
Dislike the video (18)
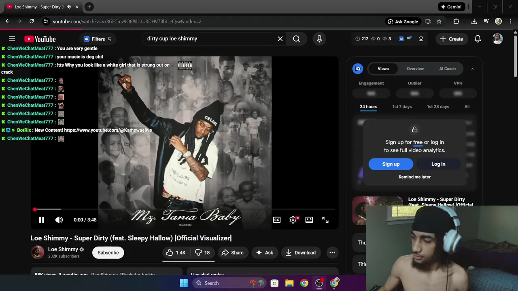[x=202, y=253]
